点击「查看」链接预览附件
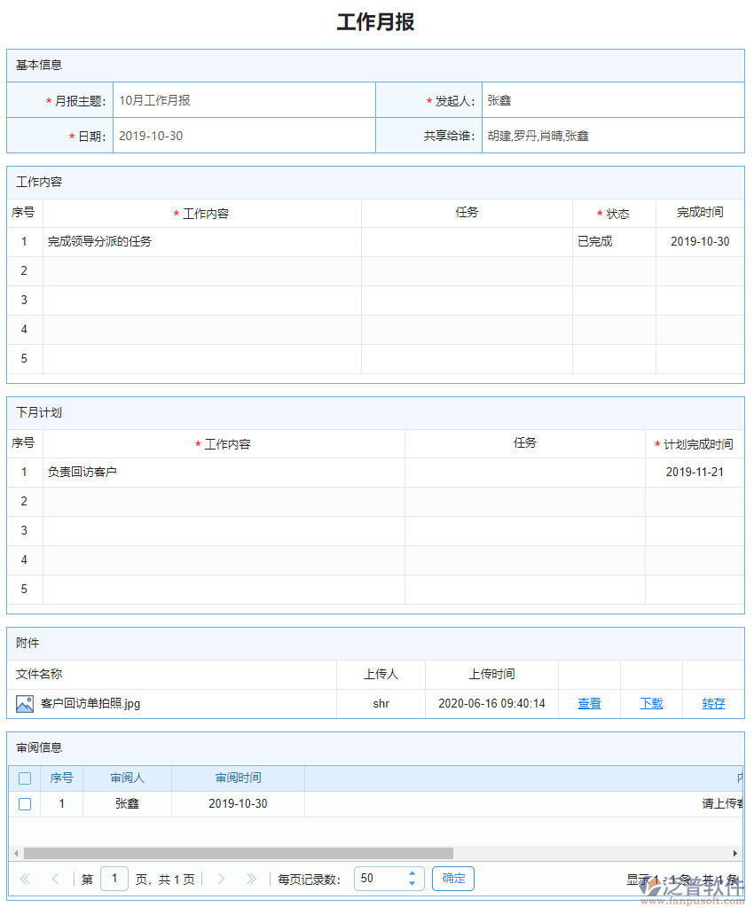The image size is (754, 915). (x=589, y=703)
